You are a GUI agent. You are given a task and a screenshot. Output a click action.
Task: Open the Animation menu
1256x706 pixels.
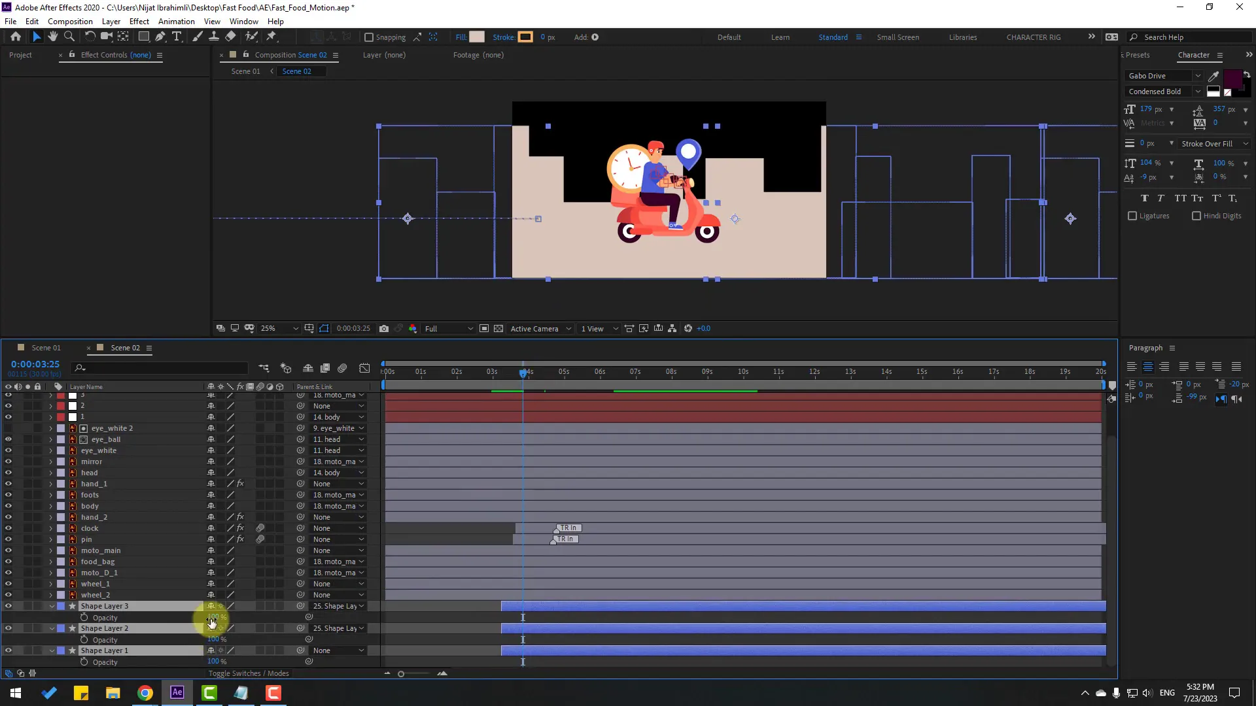[176, 21]
